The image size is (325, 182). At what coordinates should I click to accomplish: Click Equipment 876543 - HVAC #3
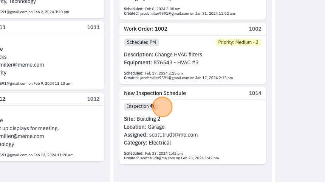pyautogui.click(x=161, y=62)
